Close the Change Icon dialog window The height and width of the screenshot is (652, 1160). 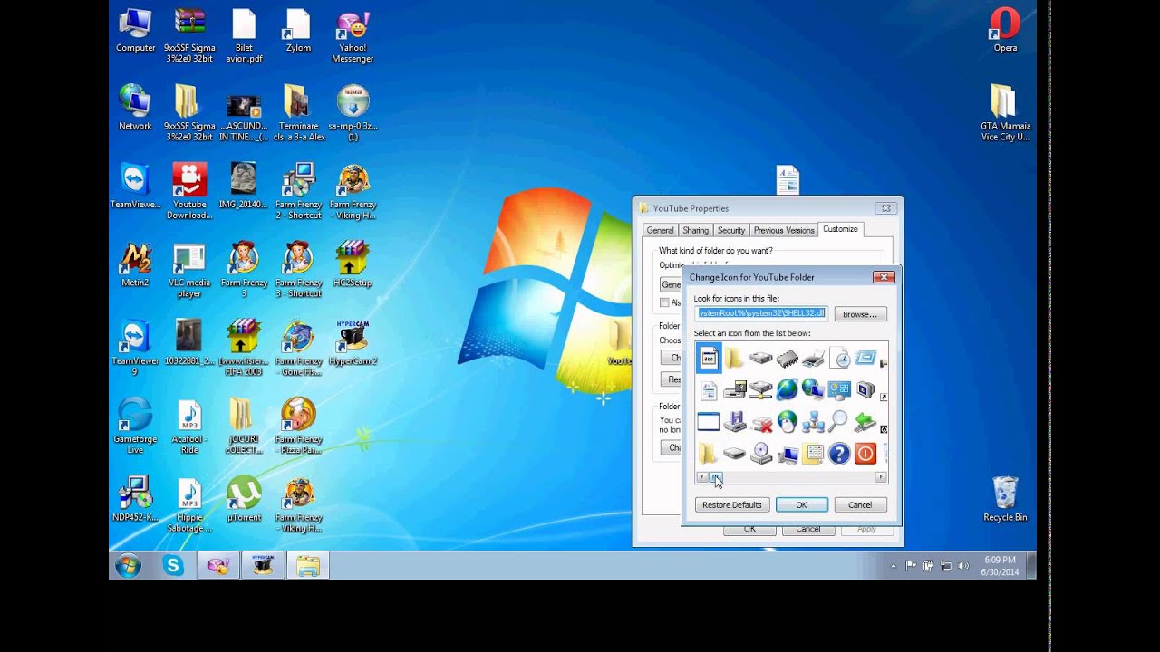pyautogui.click(x=883, y=277)
